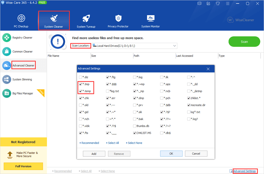
Task: Click the Big Files Manager icon
Action: point(7,93)
